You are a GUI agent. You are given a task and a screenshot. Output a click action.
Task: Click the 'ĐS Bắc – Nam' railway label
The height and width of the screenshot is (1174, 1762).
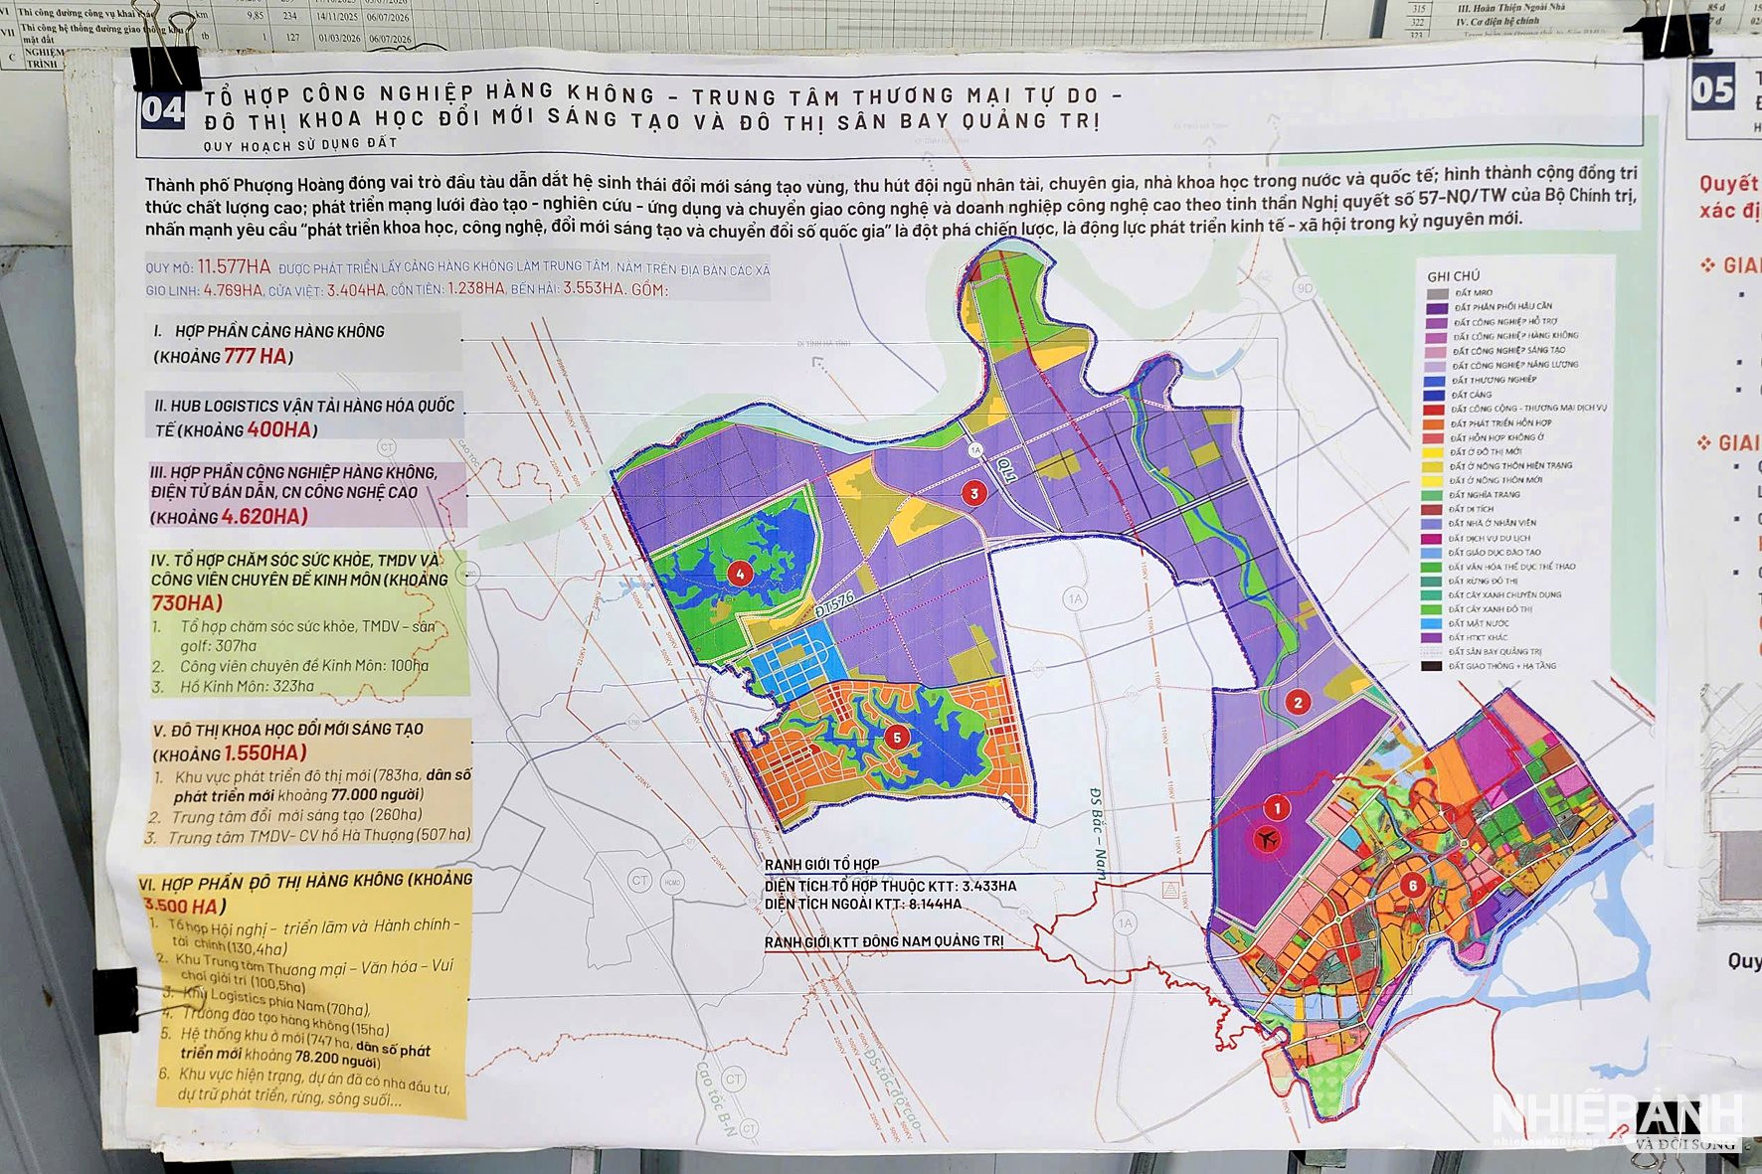1098,834
